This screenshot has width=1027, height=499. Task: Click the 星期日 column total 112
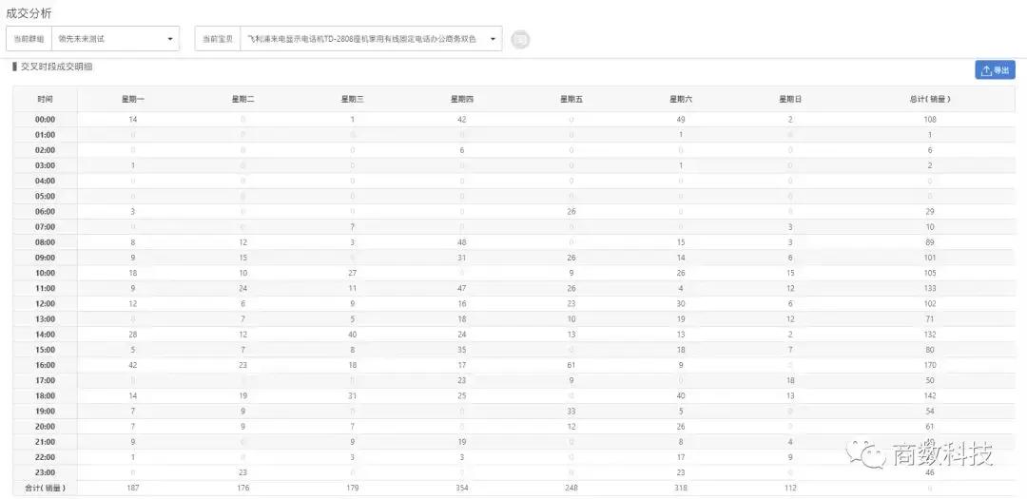[x=790, y=488]
